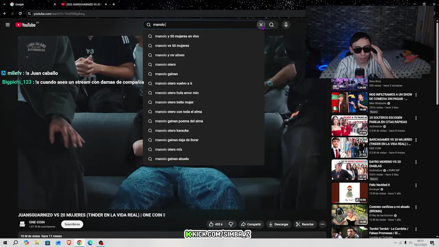
Task: Pick suggestion manolo otero mix
Action: click(204, 149)
